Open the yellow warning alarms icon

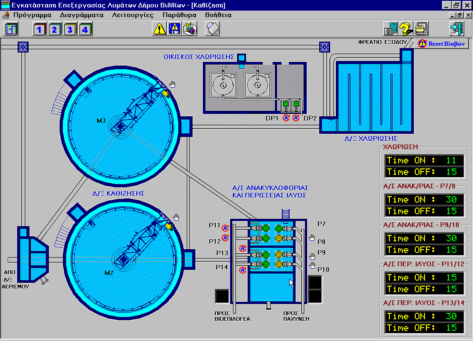pyautogui.click(x=160, y=29)
